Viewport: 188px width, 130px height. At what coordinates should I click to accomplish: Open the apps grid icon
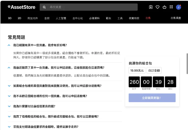[171, 7]
